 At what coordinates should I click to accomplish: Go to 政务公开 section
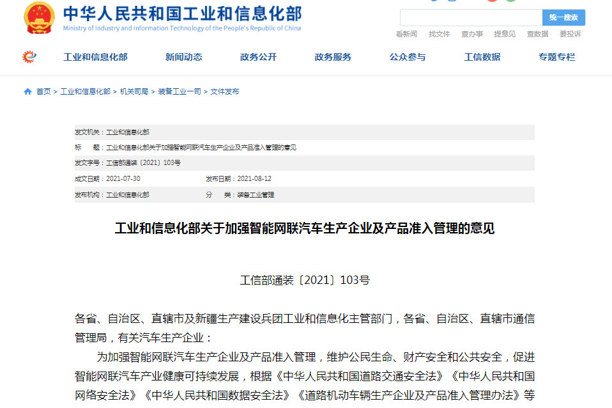click(258, 57)
